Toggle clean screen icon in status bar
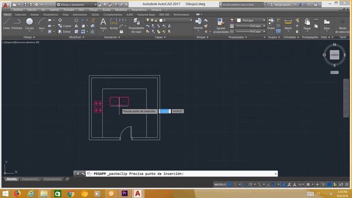Screen dimensions: 352x198 coord(341,184)
